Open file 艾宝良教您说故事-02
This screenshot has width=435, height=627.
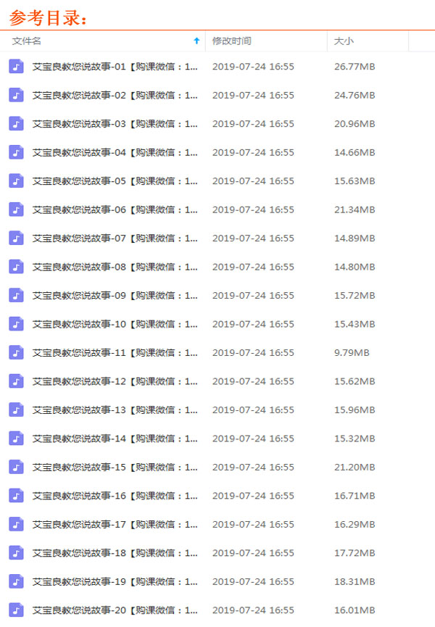tap(115, 95)
